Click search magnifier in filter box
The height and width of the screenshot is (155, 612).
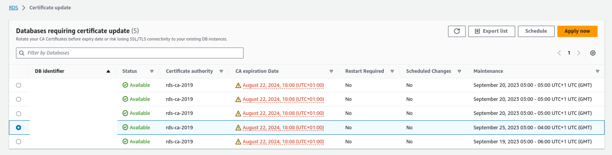tap(22, 53)
